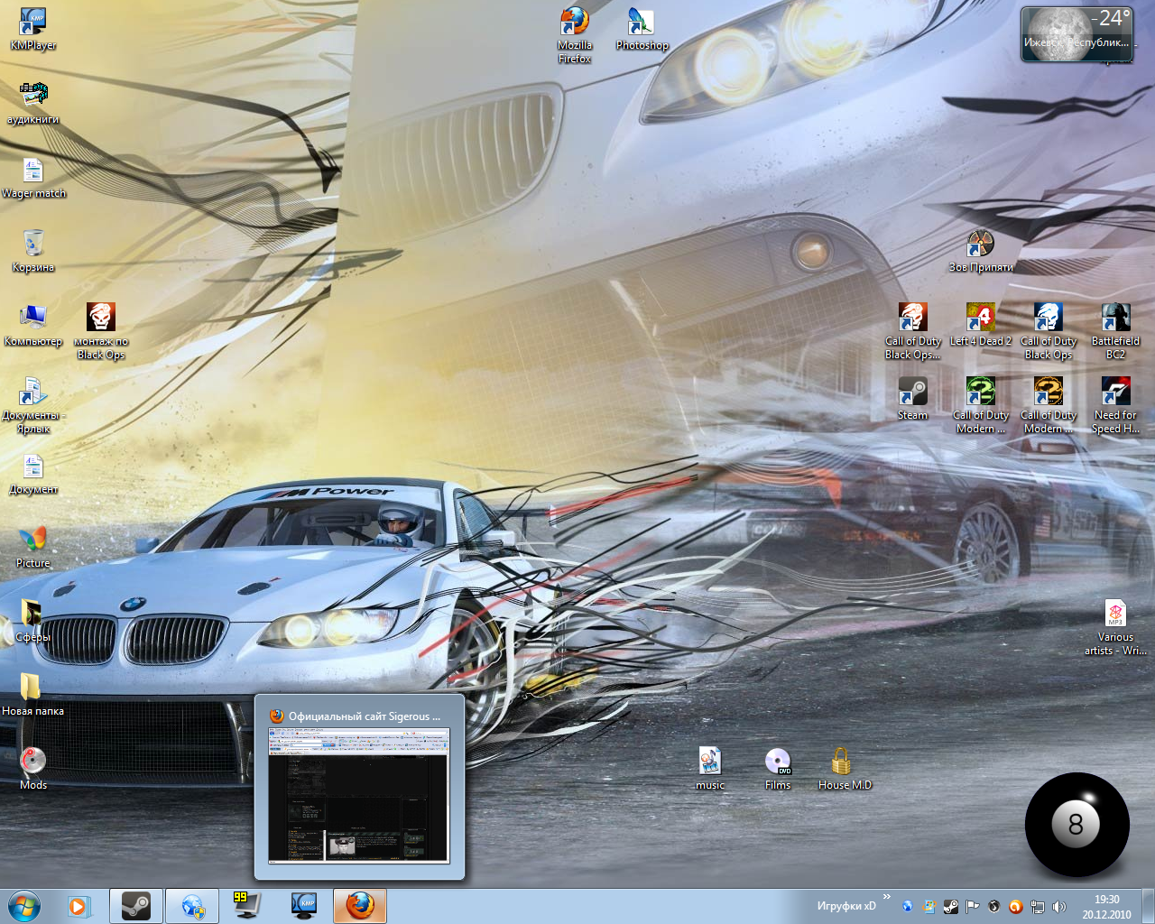This screenshot has height=924, width=1155.
Task: Select the Документ file icon
Action: click(33, 472)
